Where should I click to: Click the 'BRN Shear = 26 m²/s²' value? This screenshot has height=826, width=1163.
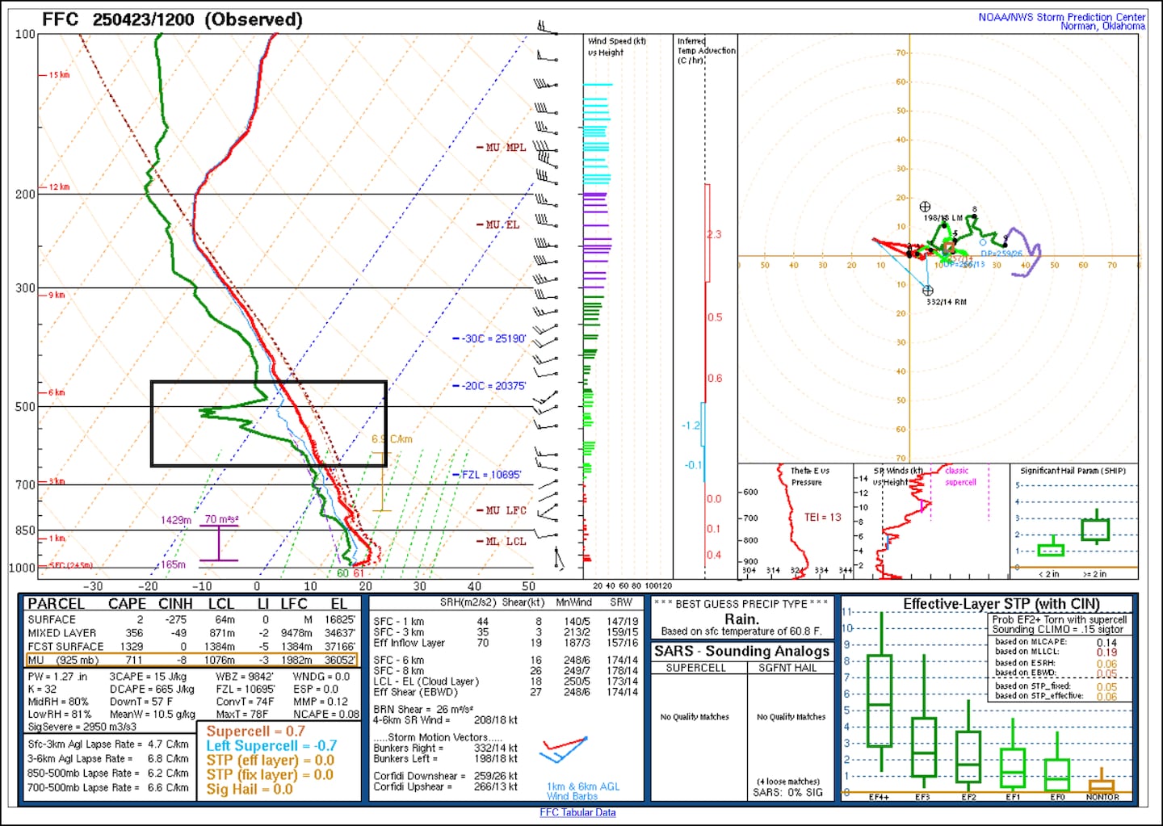[x=423, y=709]
